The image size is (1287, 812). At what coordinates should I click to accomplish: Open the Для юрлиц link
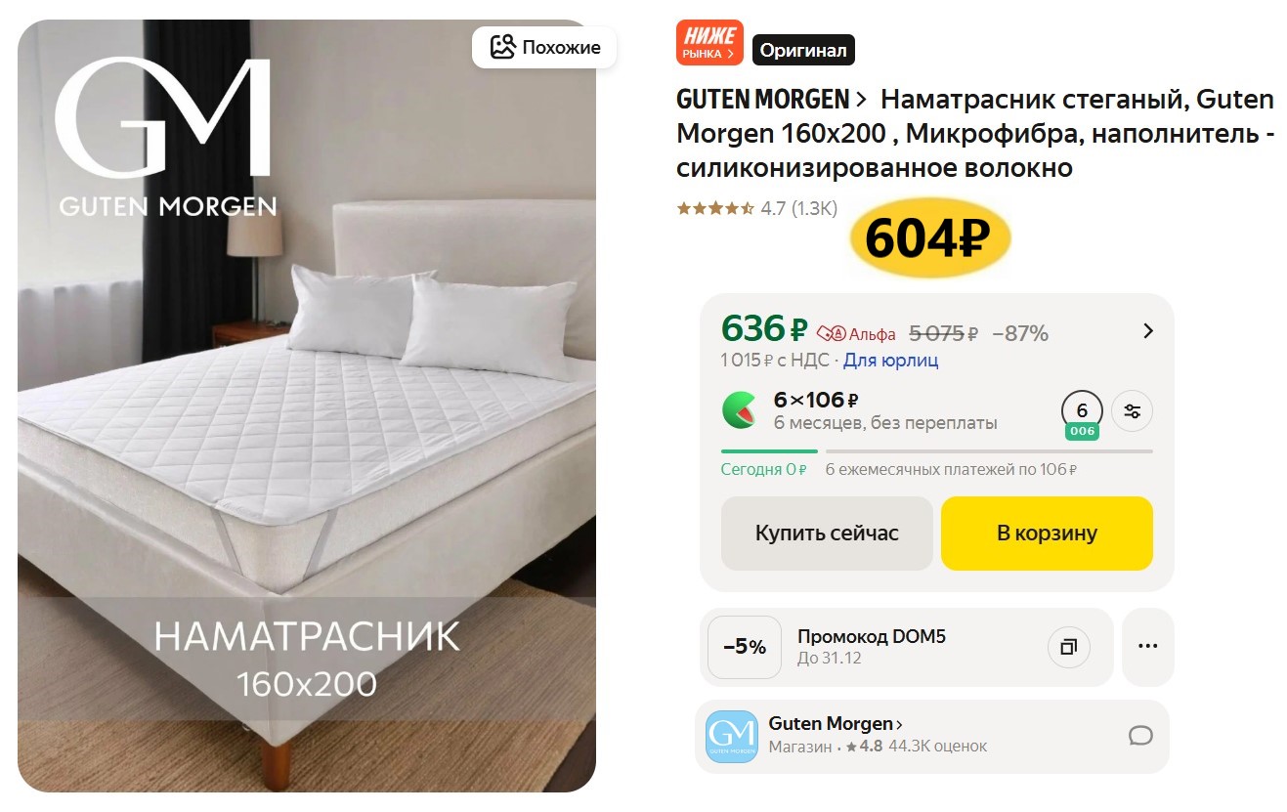click(x=890, y=361)
